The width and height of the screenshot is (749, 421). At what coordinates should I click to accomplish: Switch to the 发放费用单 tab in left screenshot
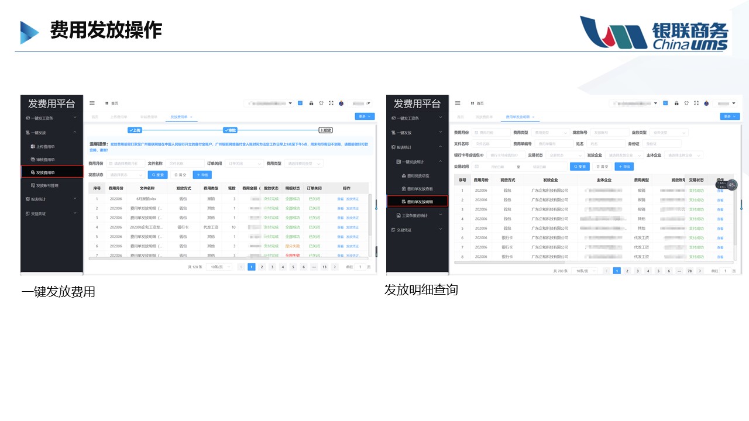tap(180, 117)
